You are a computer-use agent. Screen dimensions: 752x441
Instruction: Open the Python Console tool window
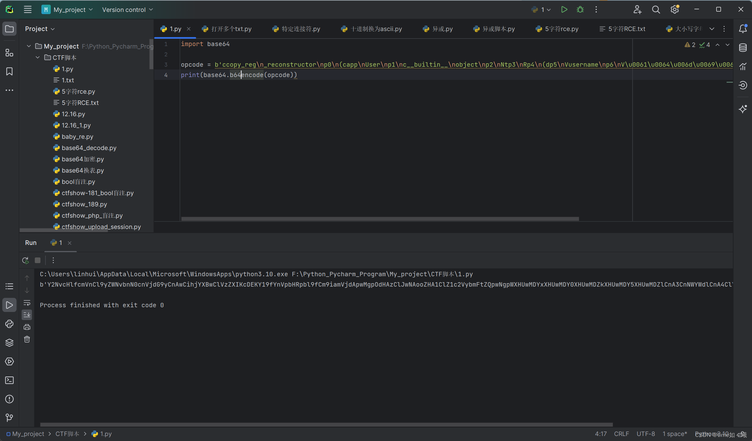pos(9,324)
